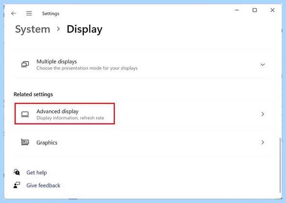Click the Advanced display laptop icon
286x203 pixels.
click(x=25, y=114)
